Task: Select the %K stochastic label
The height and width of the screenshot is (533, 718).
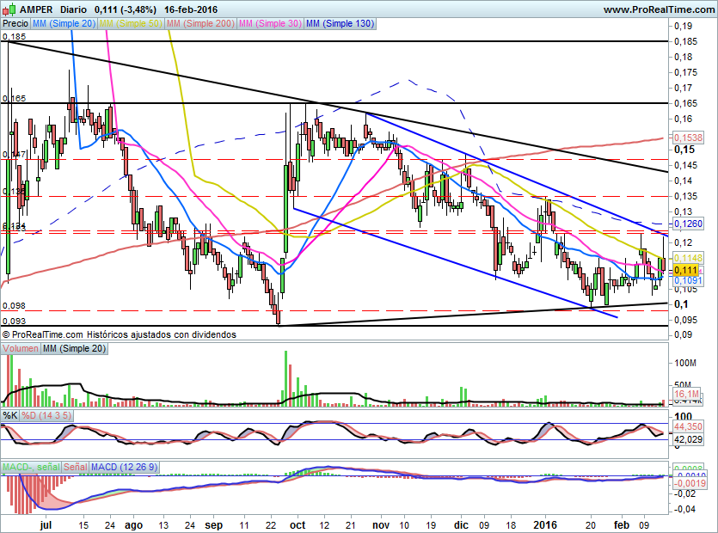Action: [x=10, y=416]
